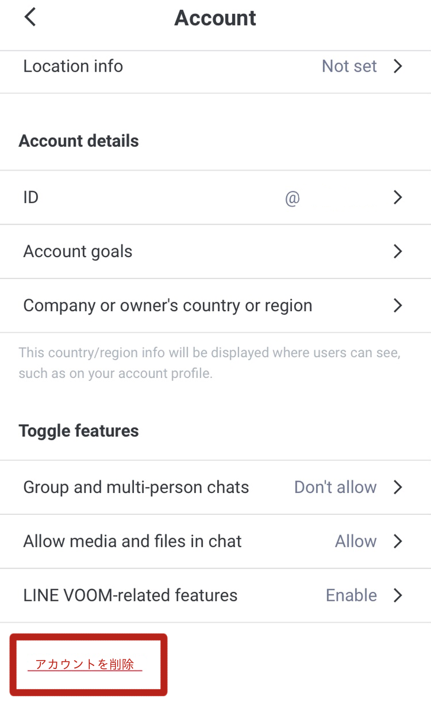
Task: Open the ID row
Action: [31, 197]
